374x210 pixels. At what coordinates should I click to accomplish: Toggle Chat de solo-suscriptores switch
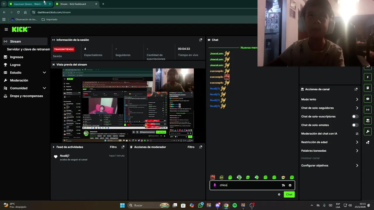coord(355,116)
